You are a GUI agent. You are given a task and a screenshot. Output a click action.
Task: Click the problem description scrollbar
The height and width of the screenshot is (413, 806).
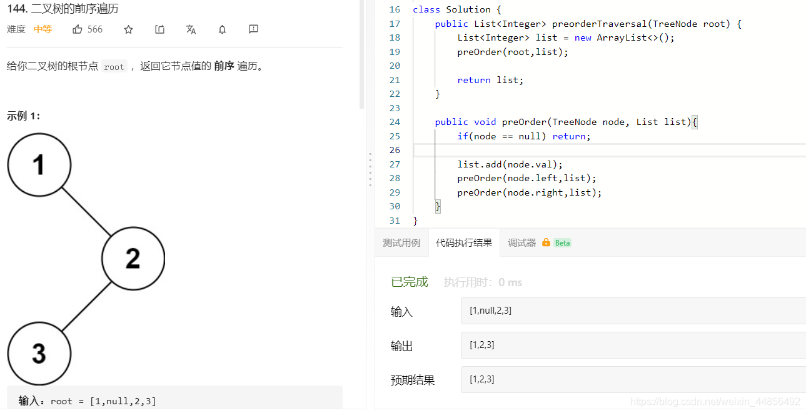click(x=362, y=54)
